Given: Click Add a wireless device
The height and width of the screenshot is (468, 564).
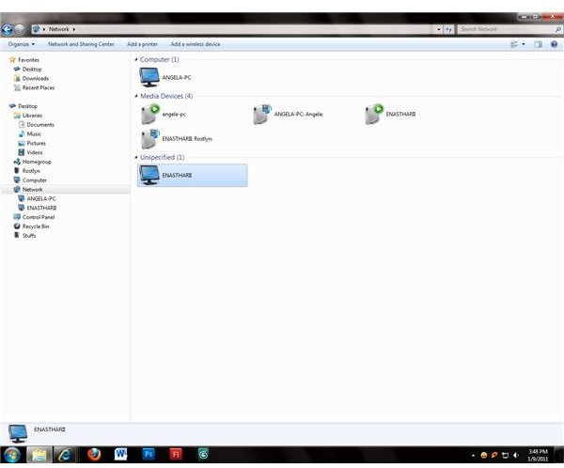Looking at the screenshot, I should pos(196,44).
